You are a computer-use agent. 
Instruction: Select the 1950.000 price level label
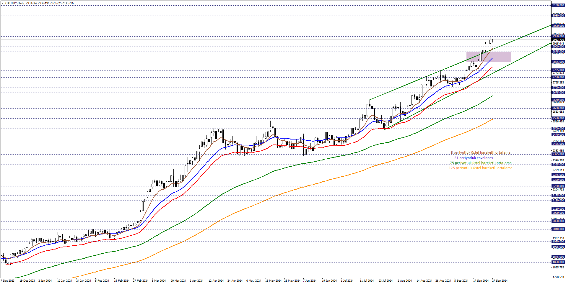click(558, 242)
